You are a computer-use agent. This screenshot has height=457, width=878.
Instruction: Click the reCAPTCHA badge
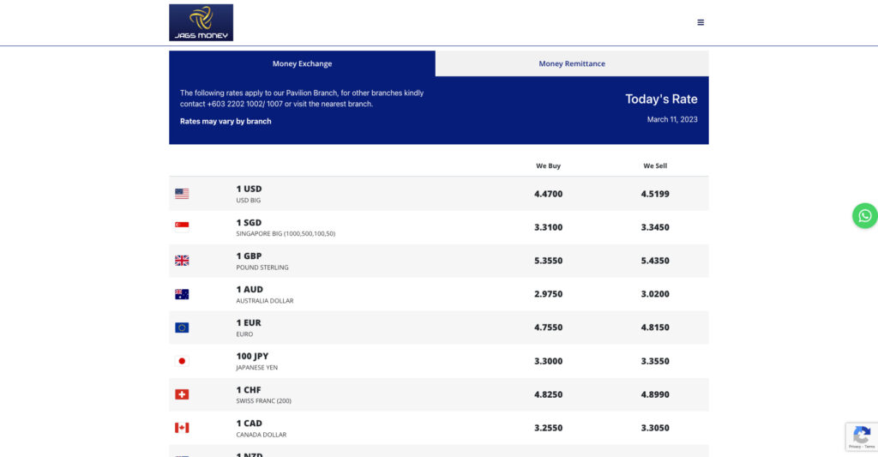coord(861,436)
